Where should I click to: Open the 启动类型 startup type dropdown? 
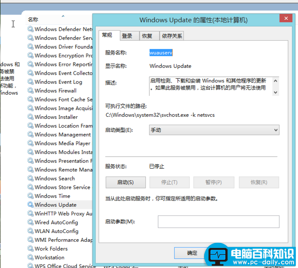[214, 130]
